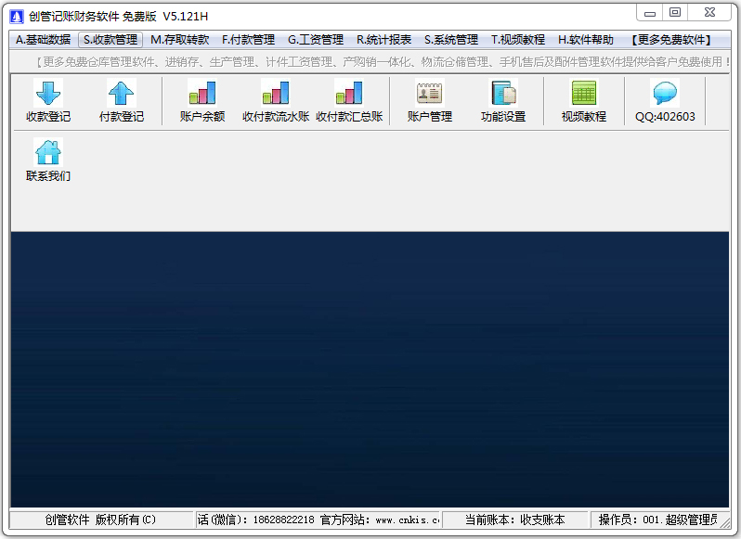Open the F.付款管理 menu

[x=248, y=40]
